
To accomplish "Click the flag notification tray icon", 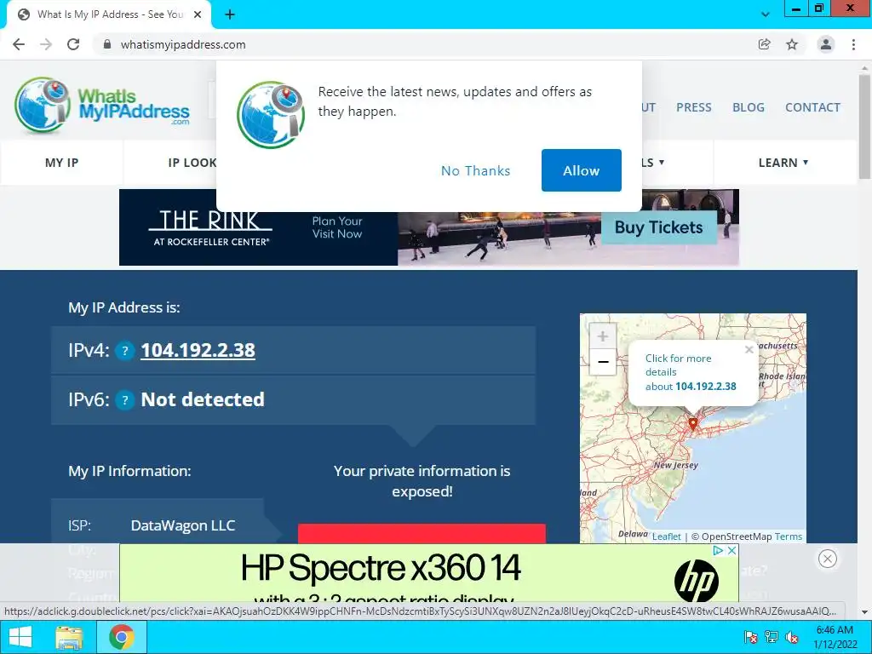I will point(751,637).
